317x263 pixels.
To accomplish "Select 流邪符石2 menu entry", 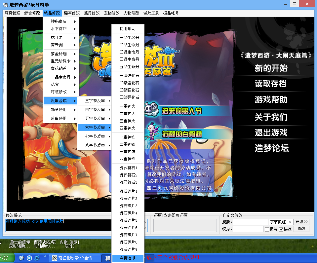I will pyautogui.click(x=128, y=175).
